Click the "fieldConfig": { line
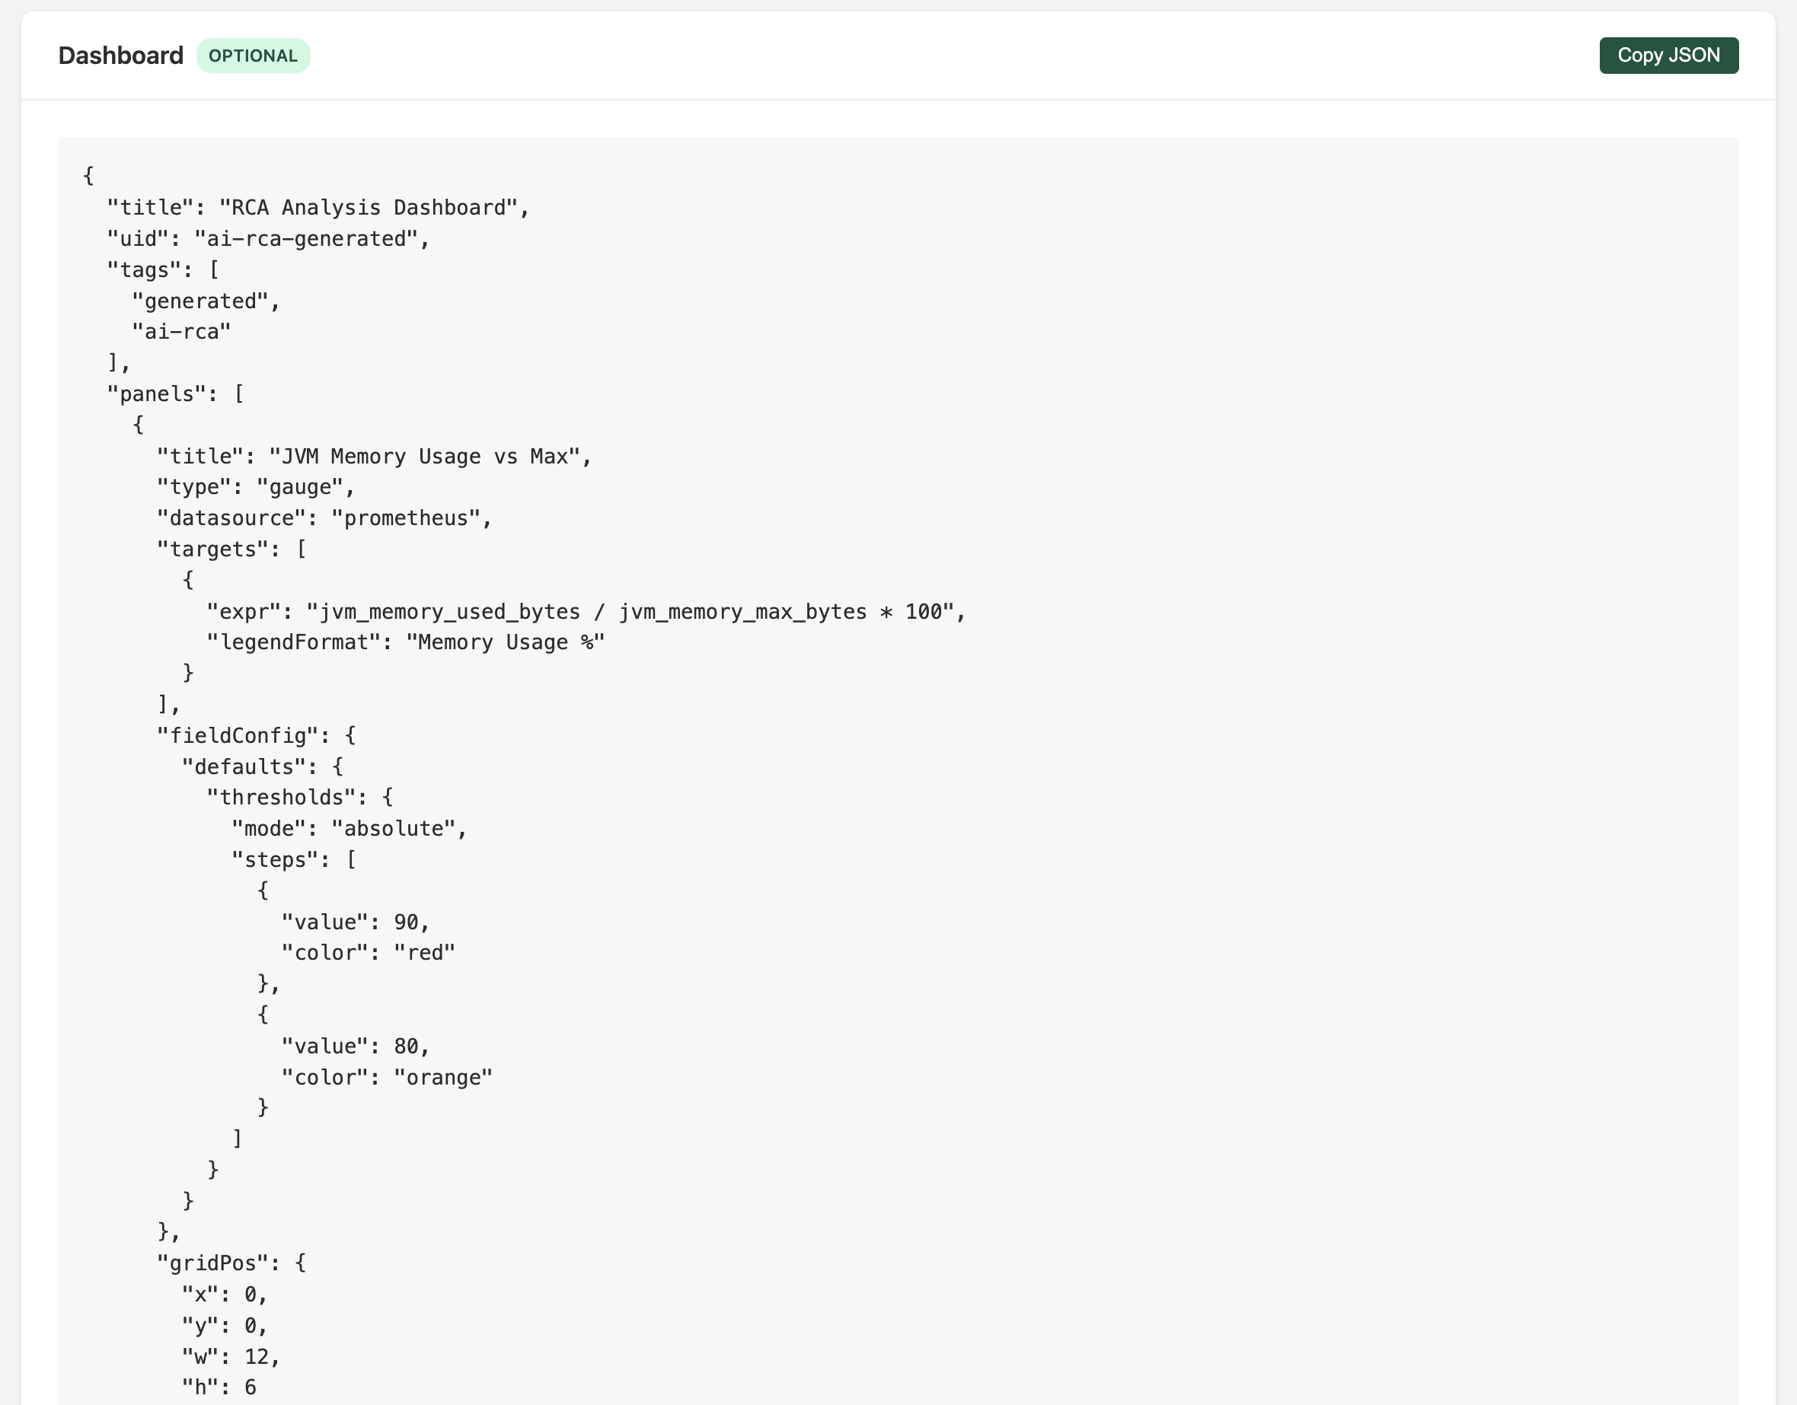 pyautogui.click(x=256, y=735)
